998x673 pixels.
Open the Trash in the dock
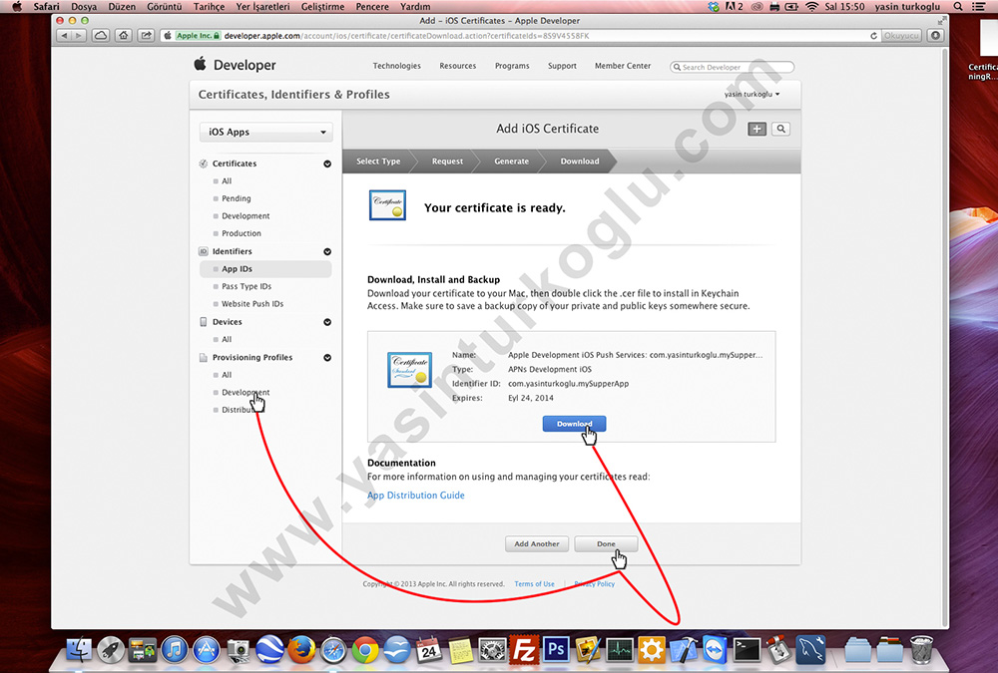(921, 650)
